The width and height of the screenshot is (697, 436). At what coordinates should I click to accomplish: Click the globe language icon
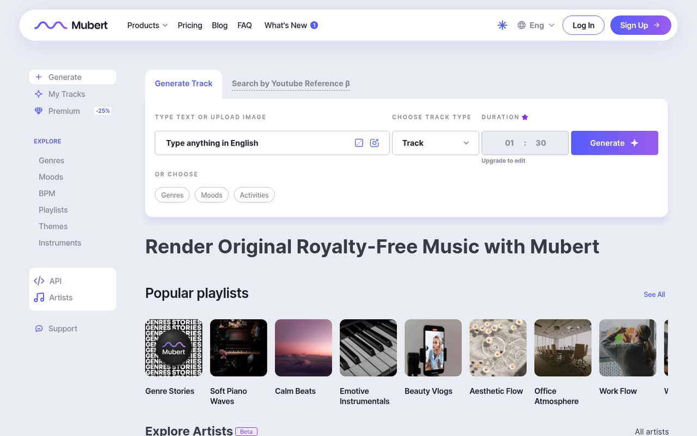pos(522,25)
